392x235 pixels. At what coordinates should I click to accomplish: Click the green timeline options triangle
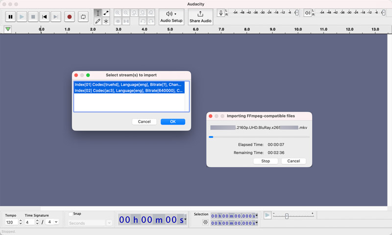coord(8,29)
